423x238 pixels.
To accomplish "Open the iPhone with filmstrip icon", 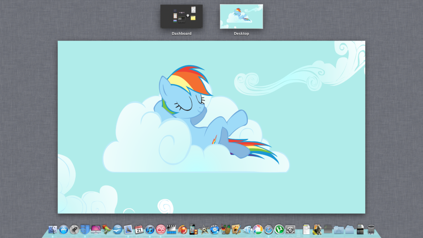I will [193, 230].
